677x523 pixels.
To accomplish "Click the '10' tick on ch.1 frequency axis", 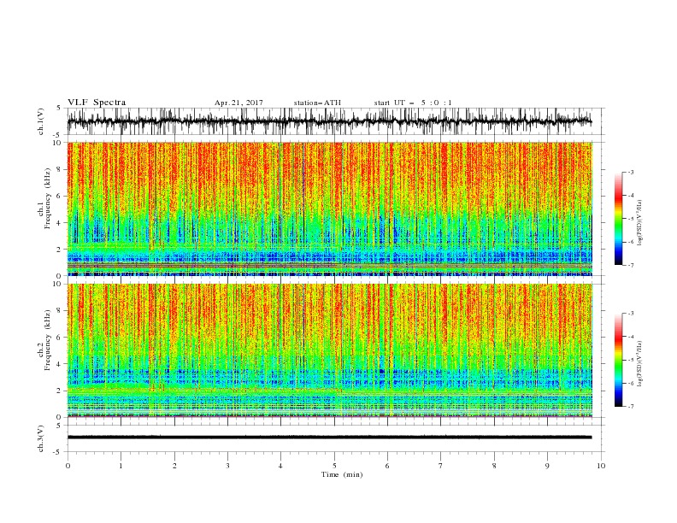I will pyautogui.click(x=57, y=143).
